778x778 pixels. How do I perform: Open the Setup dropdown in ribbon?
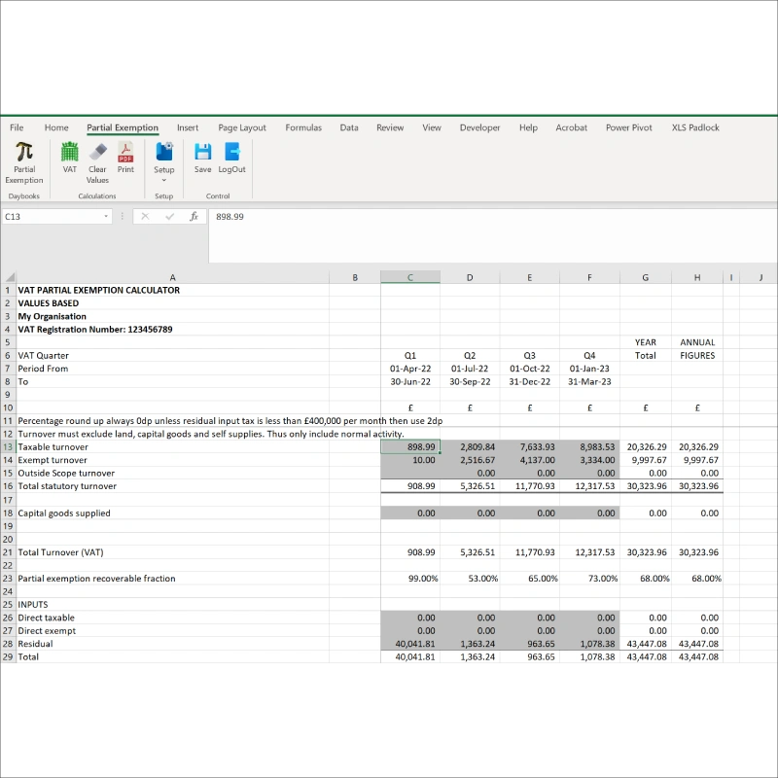(163, 180)
